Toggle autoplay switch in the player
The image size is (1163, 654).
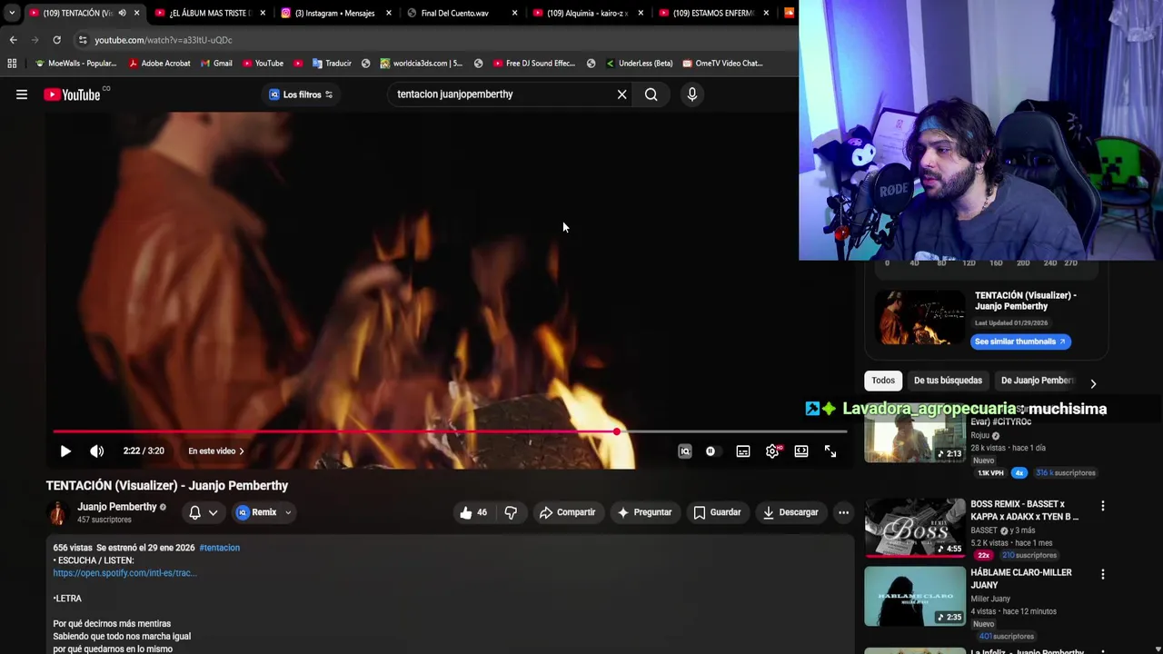[x=711, y=451]
